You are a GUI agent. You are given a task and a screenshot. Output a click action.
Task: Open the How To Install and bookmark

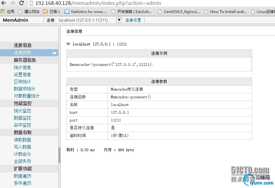[226, 11]
